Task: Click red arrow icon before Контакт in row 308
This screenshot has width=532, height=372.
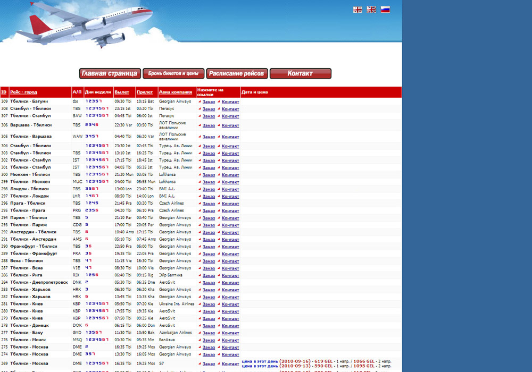Action: (x=219, y=109)
